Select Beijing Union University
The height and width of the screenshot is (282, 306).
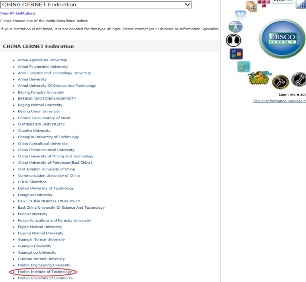pos(39,112)
